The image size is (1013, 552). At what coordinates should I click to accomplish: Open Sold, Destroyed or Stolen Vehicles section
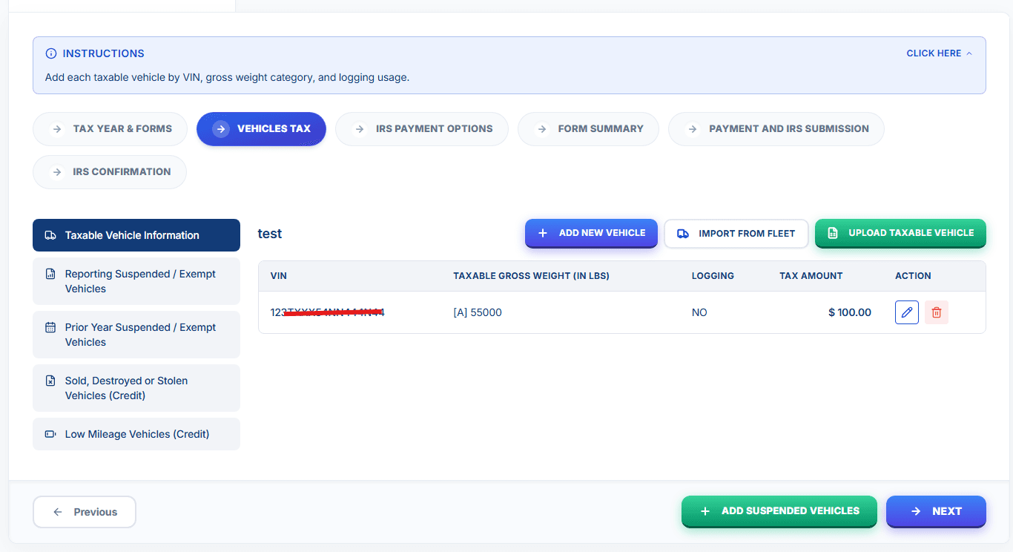tap(136, 388)
